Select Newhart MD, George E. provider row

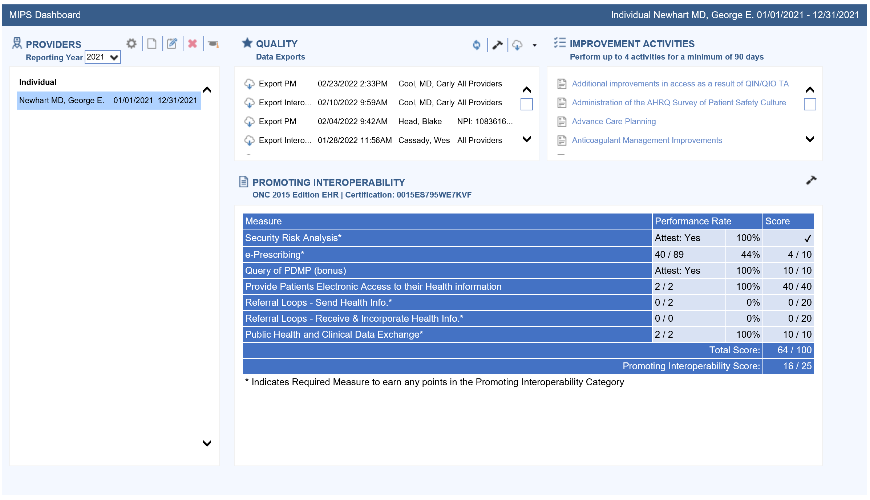pos(108,101)
